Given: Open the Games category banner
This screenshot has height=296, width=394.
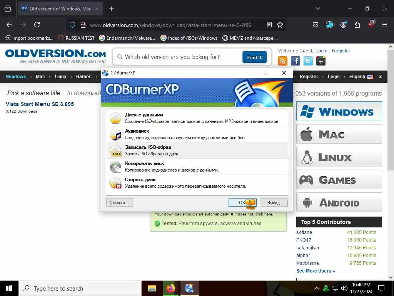Looking at the screenshot, I should tap(339, 180).
